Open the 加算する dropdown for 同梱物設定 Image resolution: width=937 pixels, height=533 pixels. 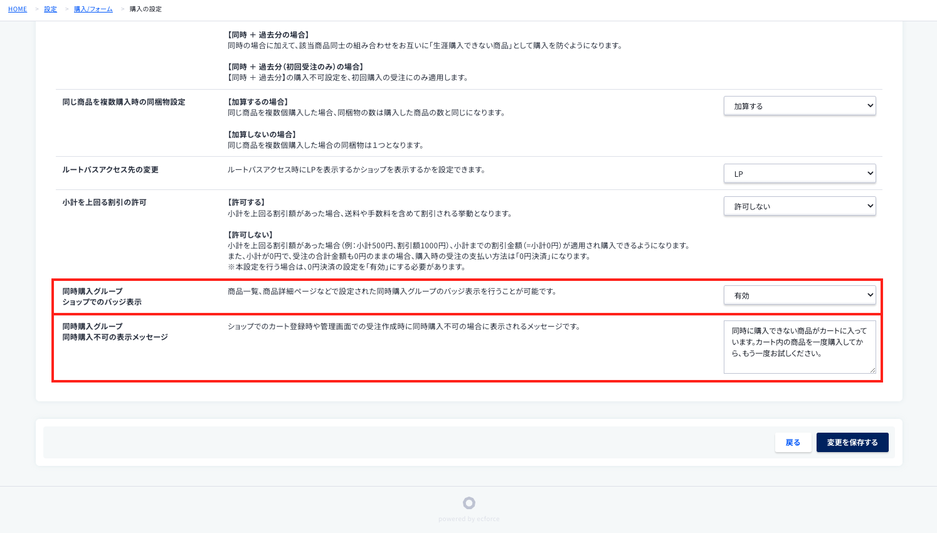point(800,106)
